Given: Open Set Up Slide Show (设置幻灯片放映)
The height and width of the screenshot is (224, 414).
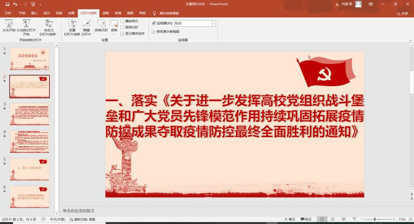Looking at the screenshot, I should point(72,27).
